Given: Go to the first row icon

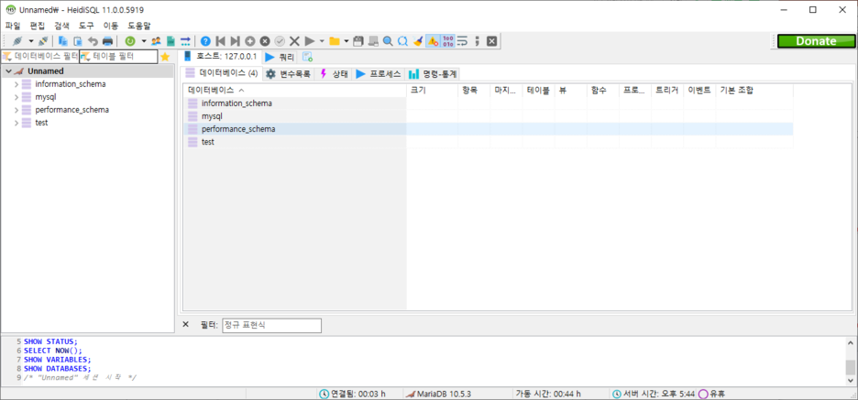Looking at the screenshot, I should 221,41.
